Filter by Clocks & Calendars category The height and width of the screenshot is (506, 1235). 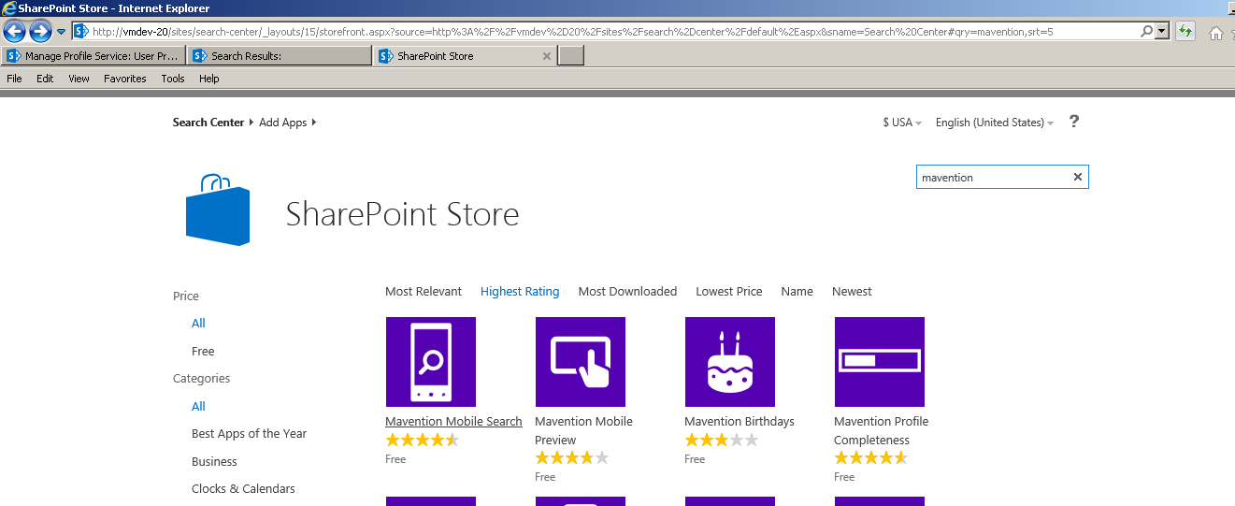click(243, 489)
